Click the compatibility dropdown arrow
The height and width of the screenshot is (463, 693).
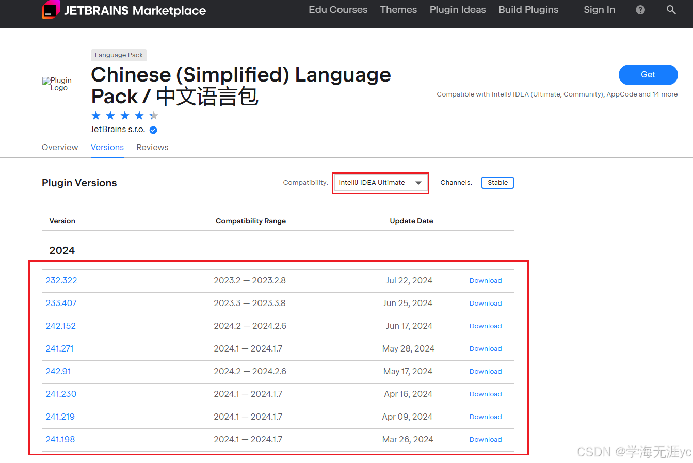point(418,183)
